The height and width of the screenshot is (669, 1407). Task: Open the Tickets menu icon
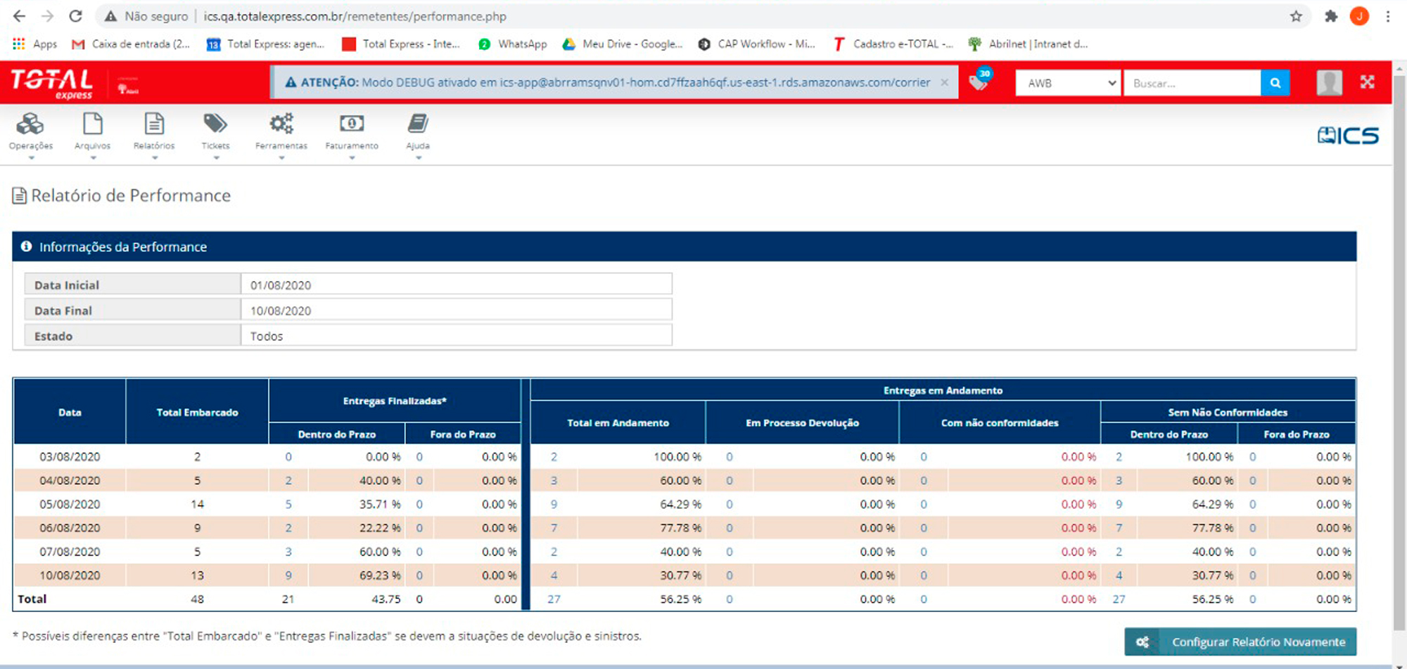click(215, 124)
